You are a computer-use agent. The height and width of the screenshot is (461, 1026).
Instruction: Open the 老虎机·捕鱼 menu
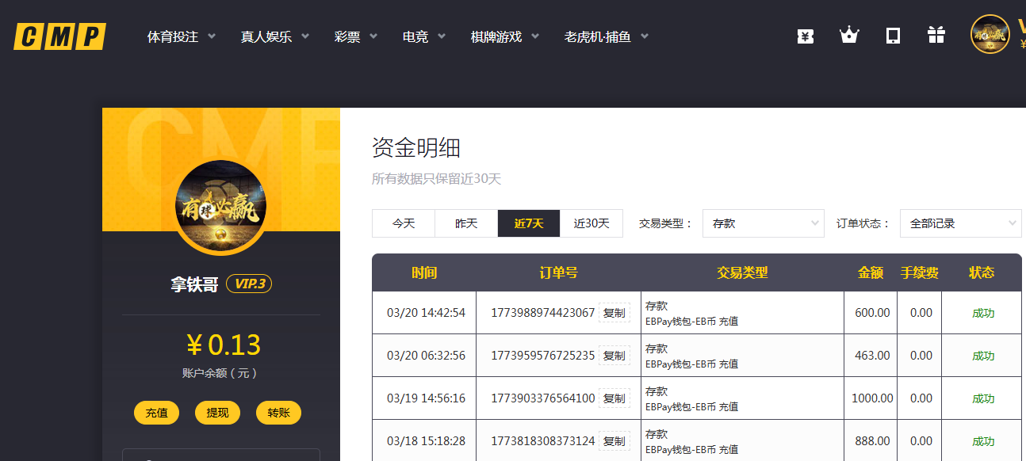(606, 36)
